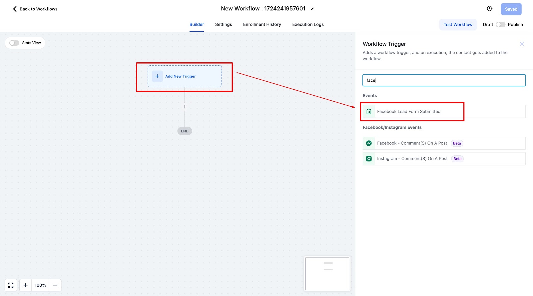Toggle the Stats View switch
533x296 pixels.
tap(14, 43)
